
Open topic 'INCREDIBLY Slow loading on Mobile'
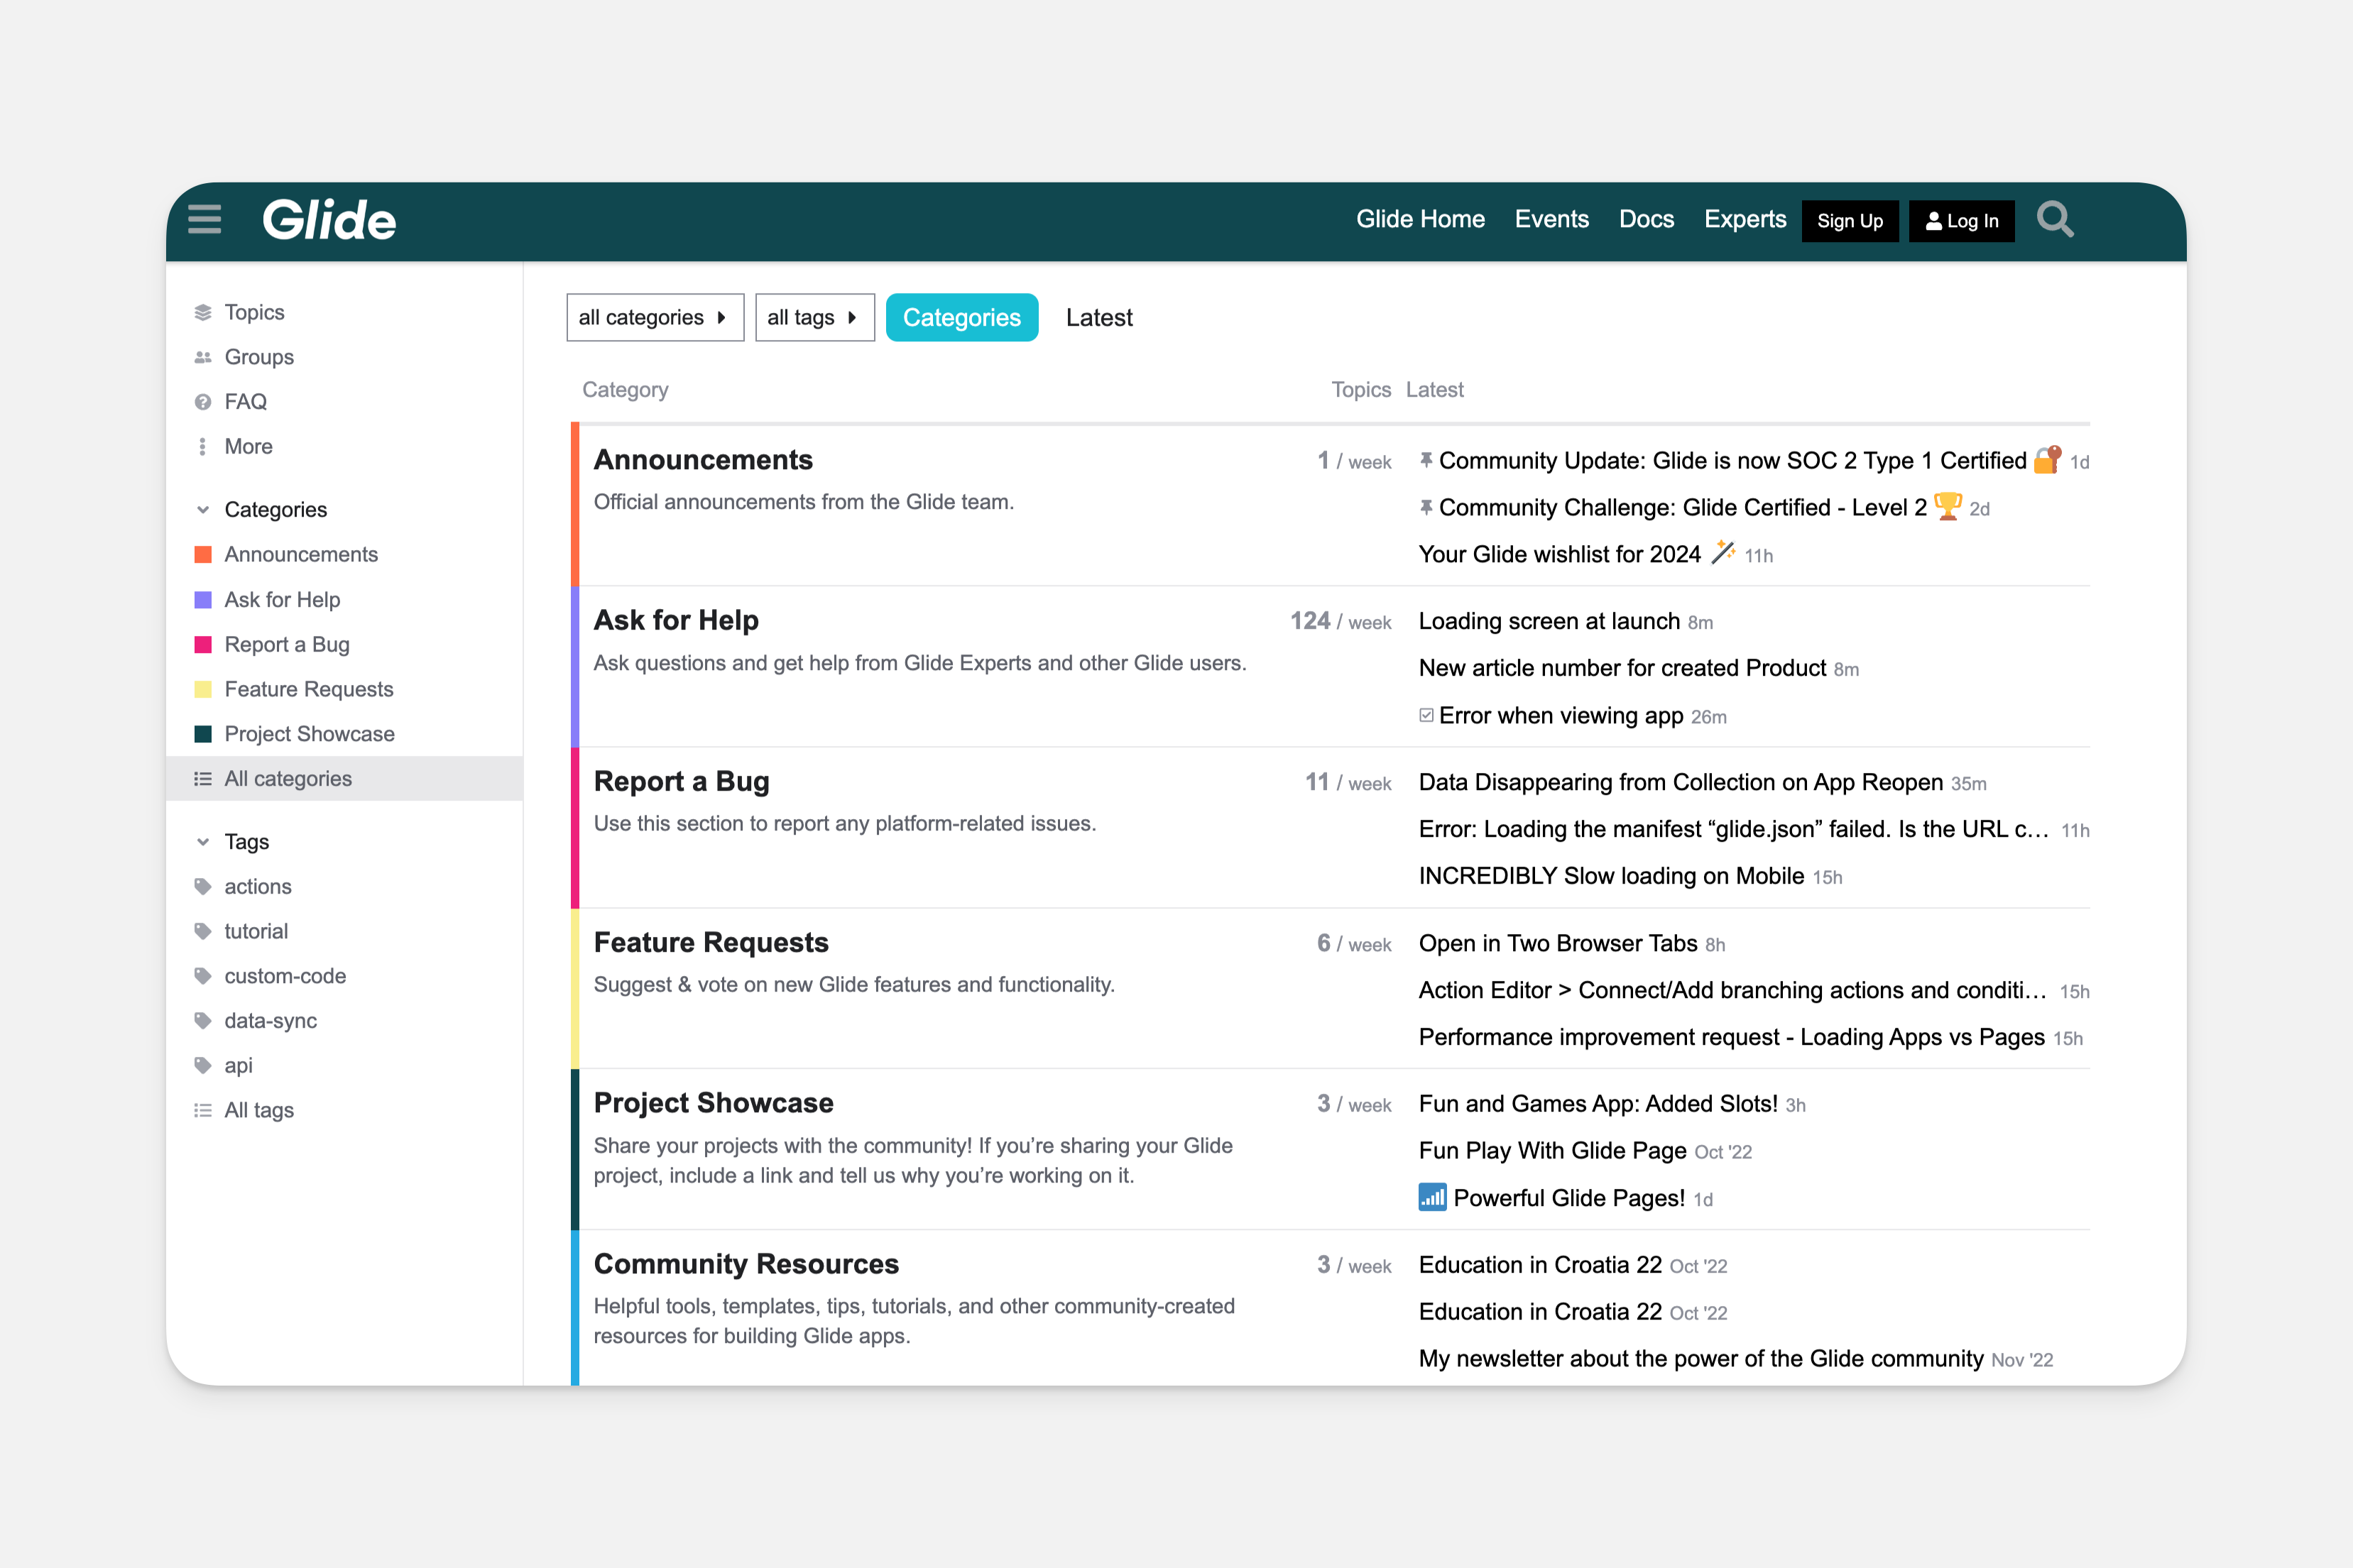click(x=1611, y=876)
